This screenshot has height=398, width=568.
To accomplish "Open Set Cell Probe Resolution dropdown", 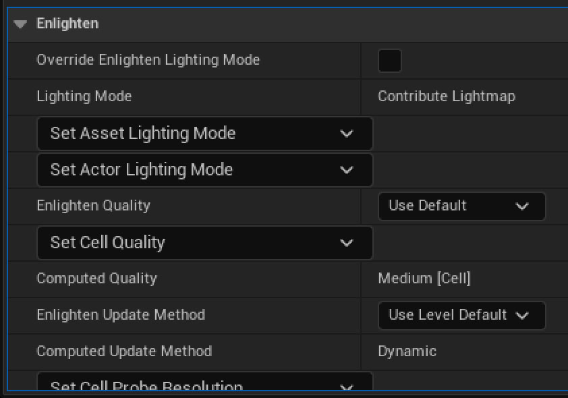I will (204, 381).
